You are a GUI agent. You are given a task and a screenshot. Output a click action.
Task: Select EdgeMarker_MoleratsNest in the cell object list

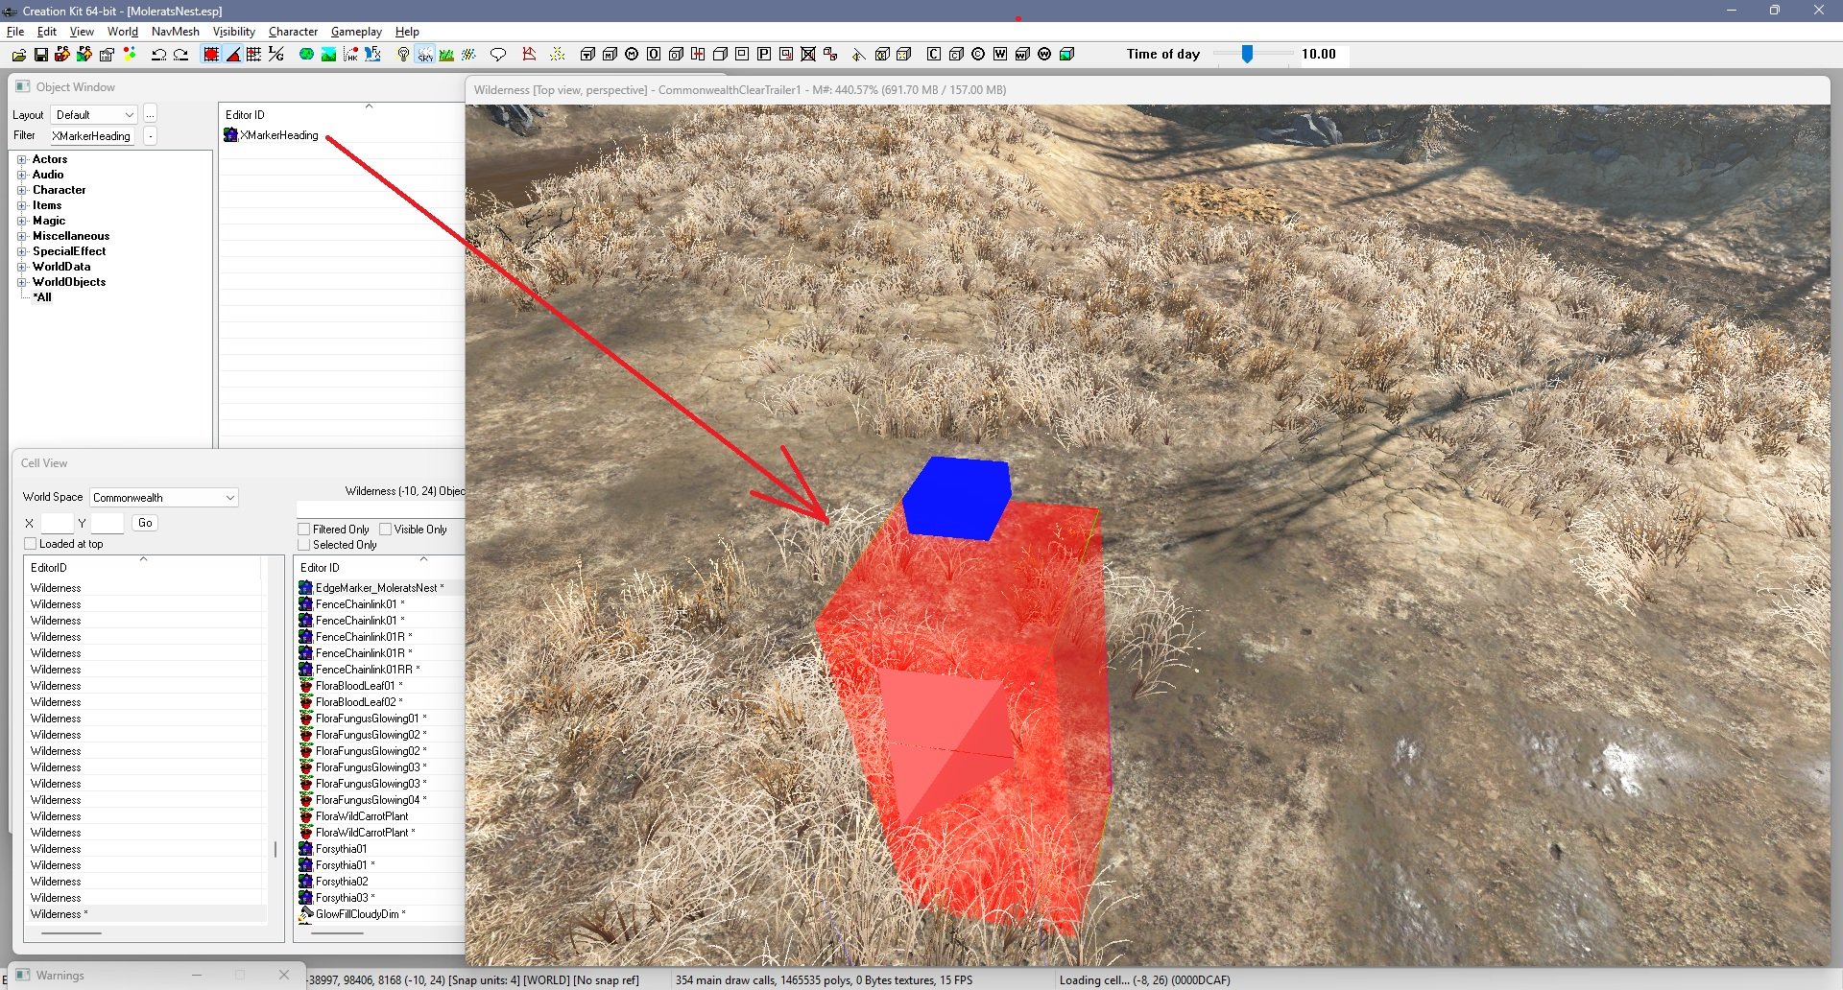click(380, 588)
